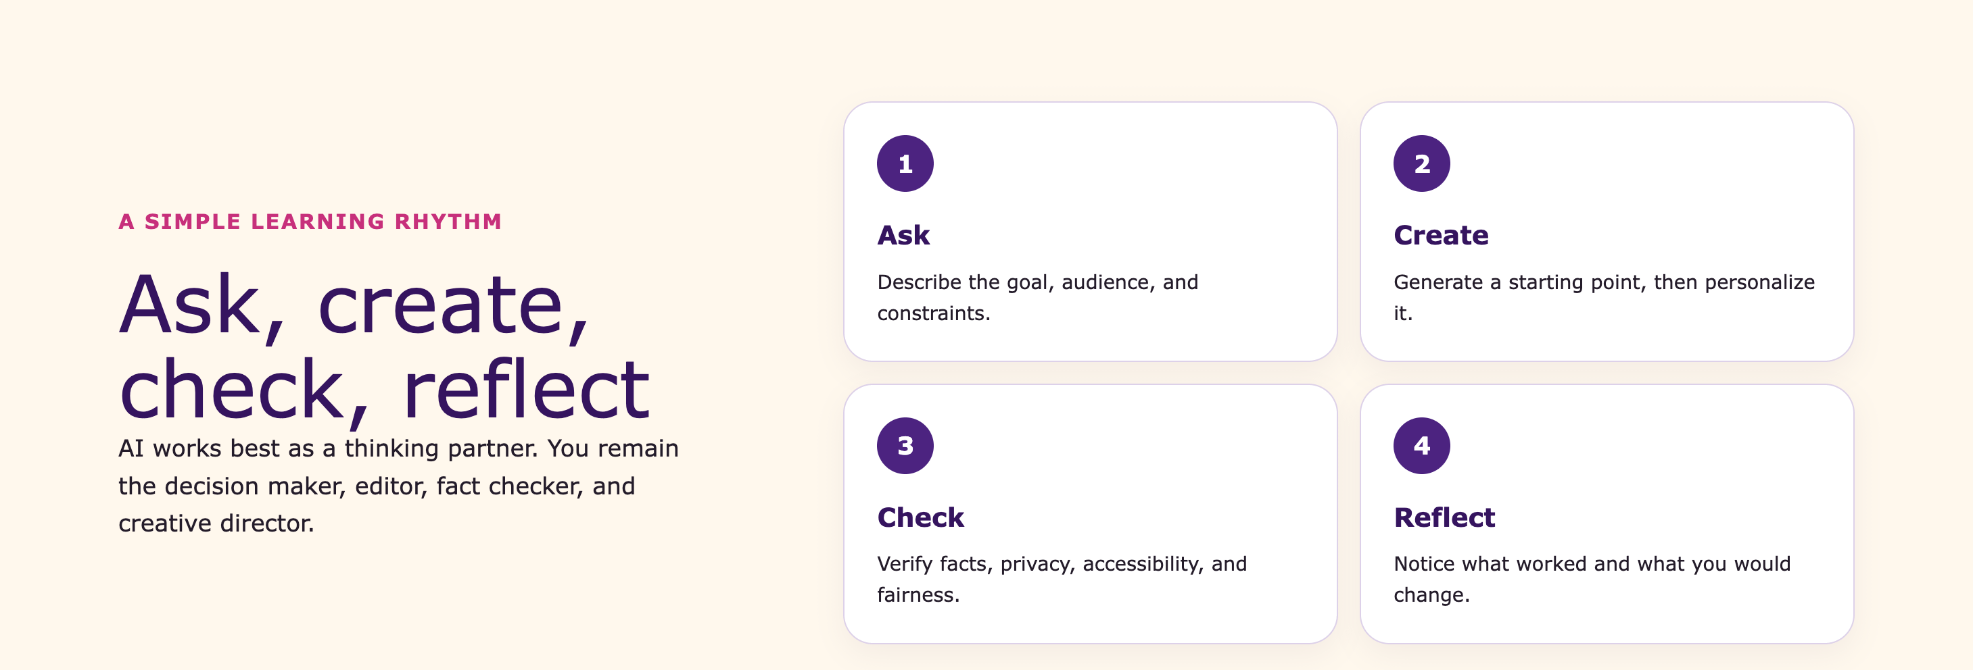Image resolution: width=1973 pixels, height=670 pixels.
Task: Click the number 1 circle badge
Action: (905, 163)
